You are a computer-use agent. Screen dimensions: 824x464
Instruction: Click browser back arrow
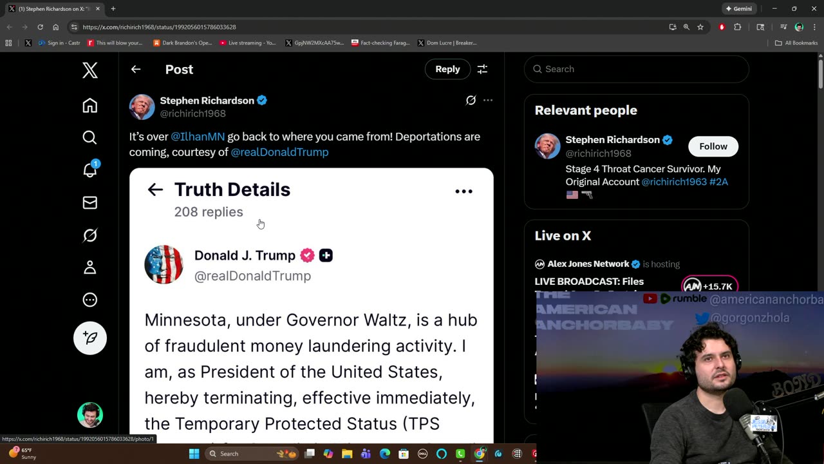(9, 27)
